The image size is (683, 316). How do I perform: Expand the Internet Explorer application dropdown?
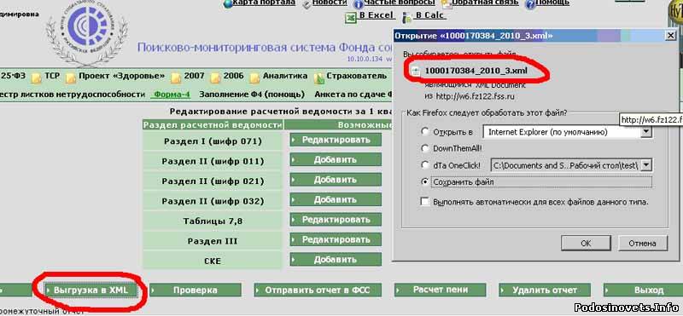point(646,132)
